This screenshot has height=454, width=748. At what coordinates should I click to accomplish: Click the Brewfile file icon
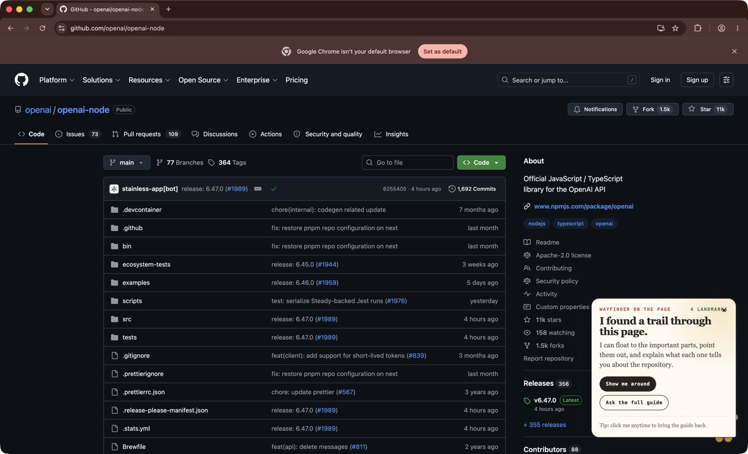pos(115,447)
